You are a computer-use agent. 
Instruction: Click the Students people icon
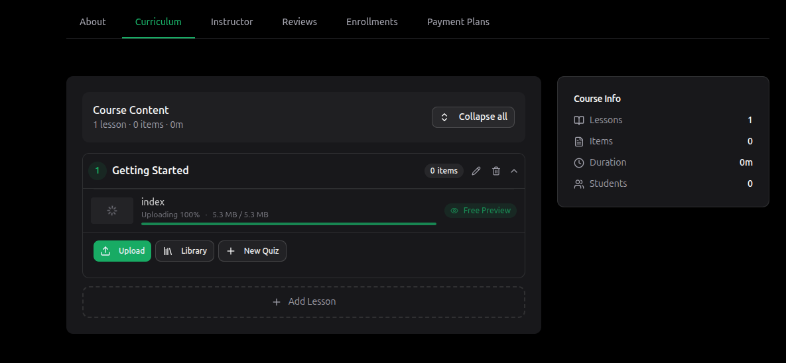[x=579, y=184]
